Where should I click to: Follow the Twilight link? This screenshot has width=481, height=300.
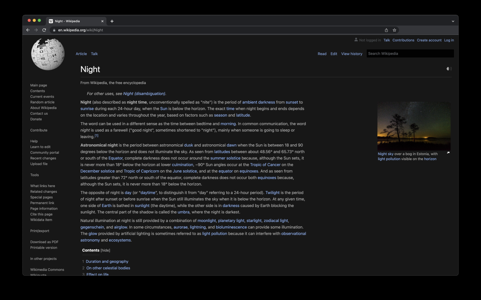[x=272, y=193]
